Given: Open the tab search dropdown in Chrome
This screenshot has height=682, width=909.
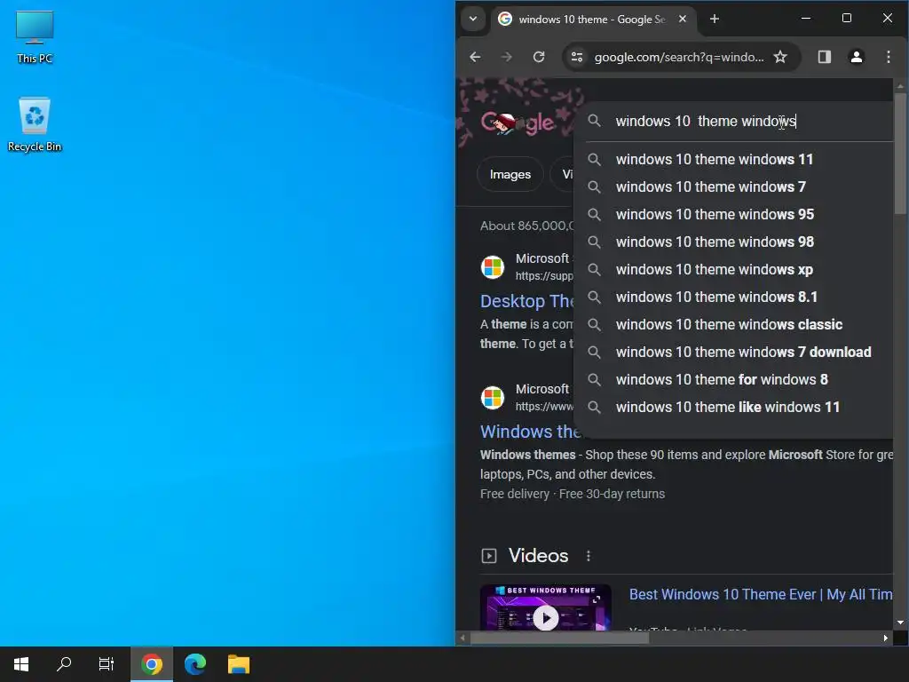Looking at the screenshot, I should [x=473, y=20].
